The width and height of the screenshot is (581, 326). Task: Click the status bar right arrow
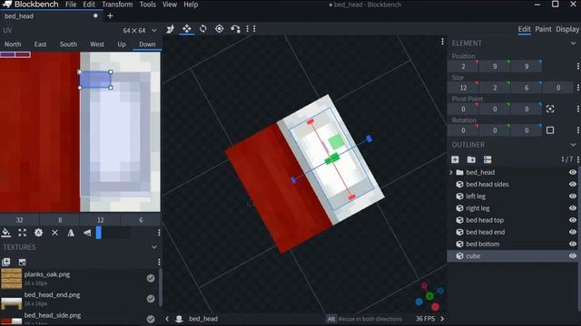pyautogui.click(x=442, y=319)
